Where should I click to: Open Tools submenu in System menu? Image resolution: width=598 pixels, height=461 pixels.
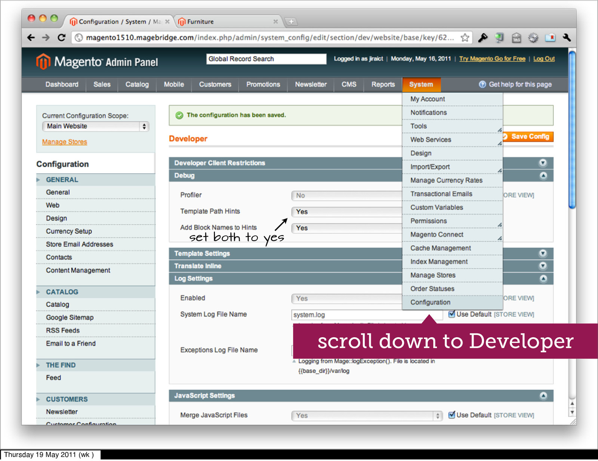pyautogui.click(x=452, y=126)
